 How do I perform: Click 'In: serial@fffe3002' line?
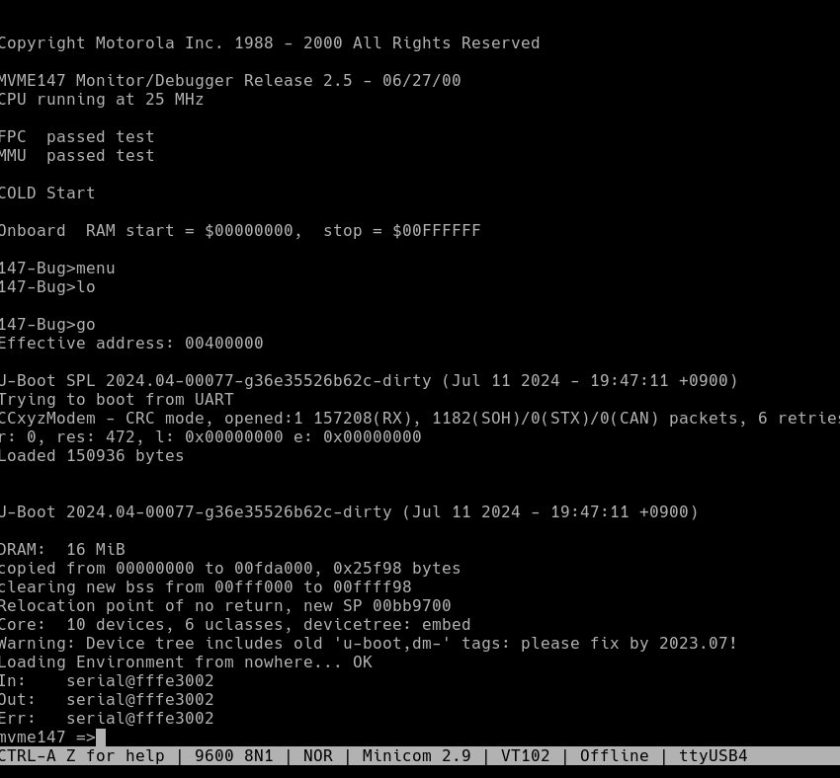tap(107, 680)
